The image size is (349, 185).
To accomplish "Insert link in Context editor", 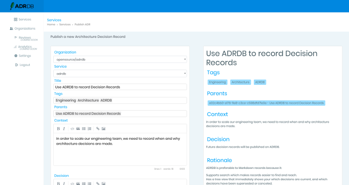I will [98, 128].
